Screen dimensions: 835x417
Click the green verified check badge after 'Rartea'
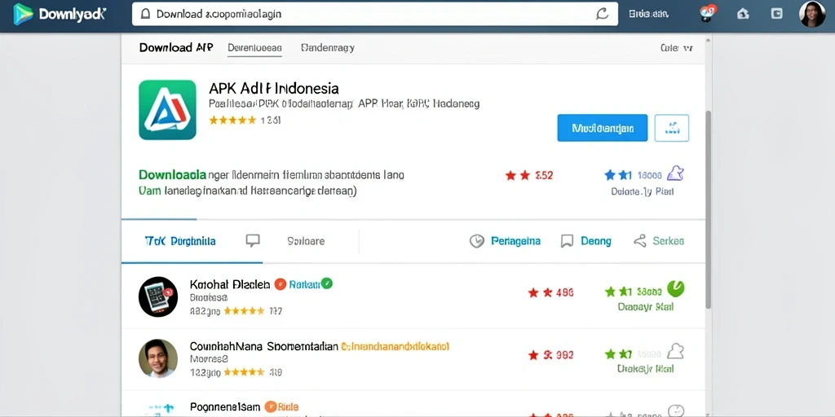tap(327, 283)
